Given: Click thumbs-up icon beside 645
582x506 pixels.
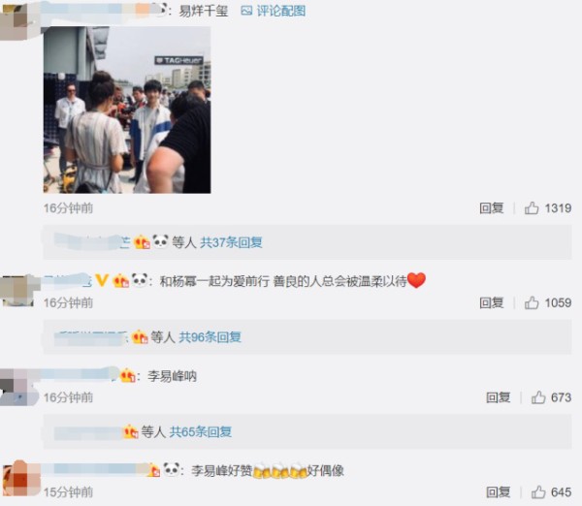Looking at the screenshot, I should pyautogui.click(x=538, y=492).
